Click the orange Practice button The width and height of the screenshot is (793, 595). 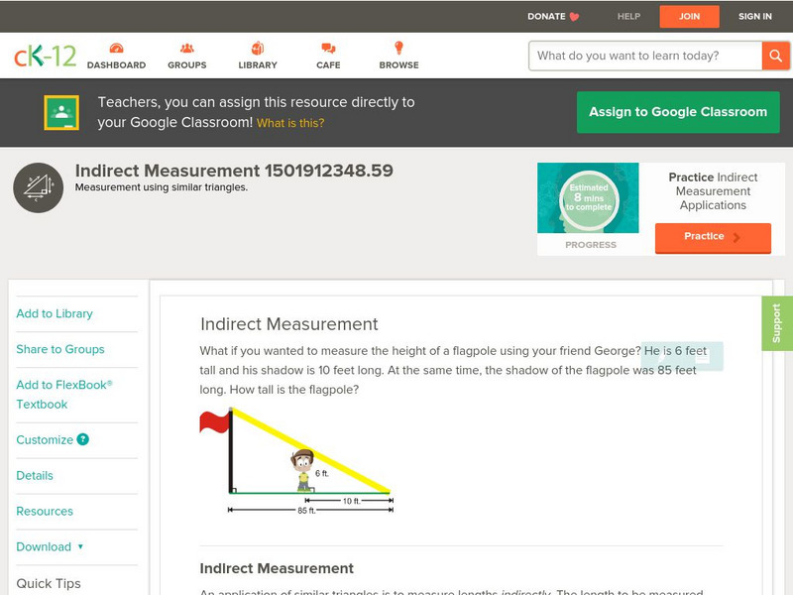[713, 237]
